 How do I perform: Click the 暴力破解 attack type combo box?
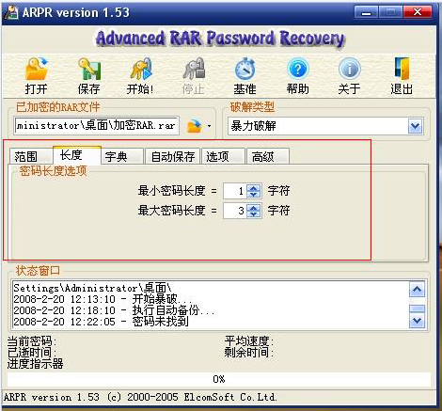click(x=325, y=126)
